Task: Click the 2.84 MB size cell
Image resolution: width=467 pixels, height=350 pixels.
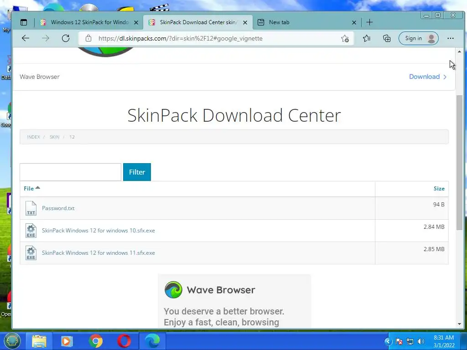Action: (412, 230)
